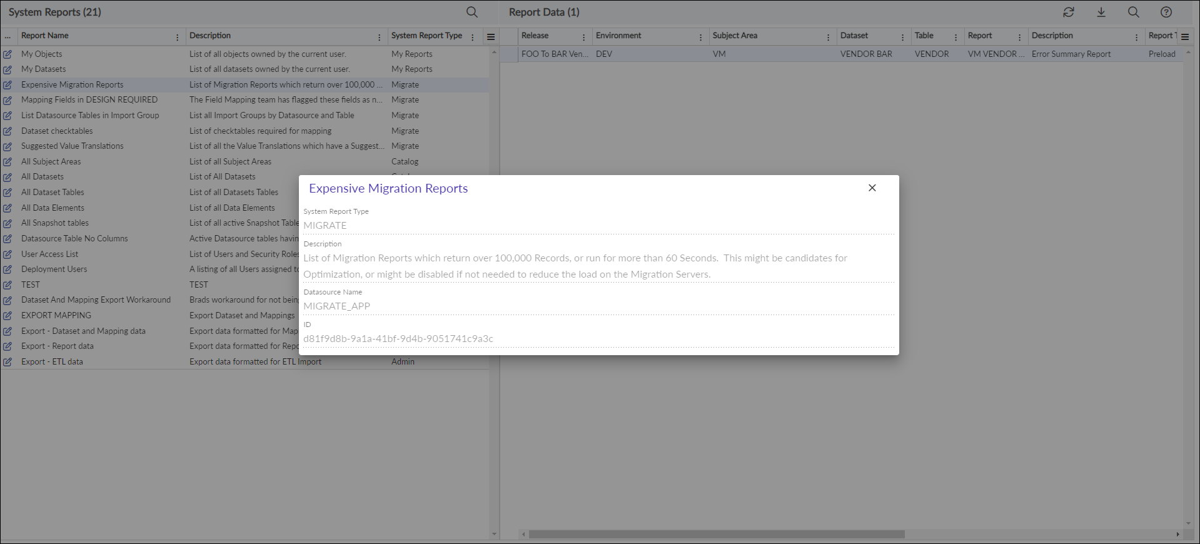Open System Reports grid hamburger menu

[491, 37]
